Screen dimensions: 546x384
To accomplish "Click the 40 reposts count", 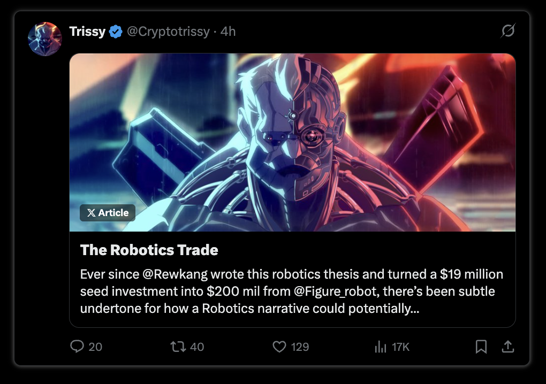I will click(x=197, y=347).
